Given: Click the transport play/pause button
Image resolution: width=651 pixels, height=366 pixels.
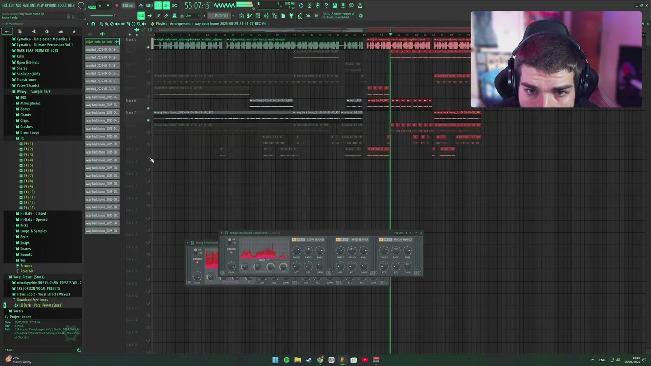Looking at the screenshot, I should (x=100, y=6).
